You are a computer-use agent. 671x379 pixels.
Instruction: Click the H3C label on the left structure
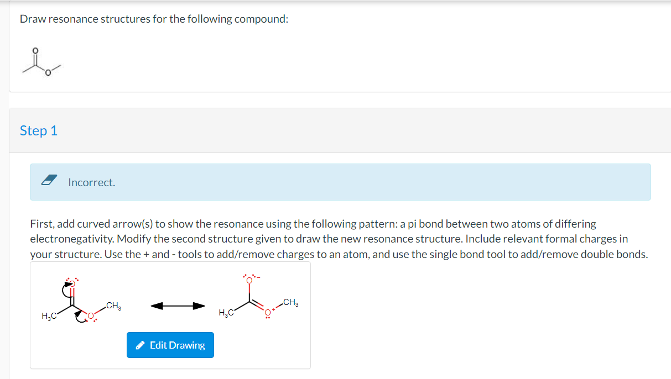point(49,315)
